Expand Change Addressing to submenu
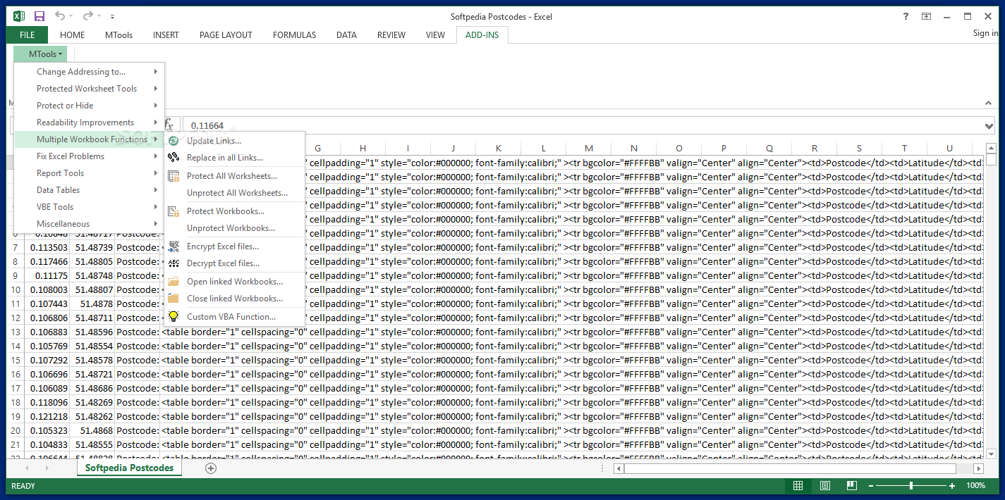1005x500 pixels. click(90, 72)
